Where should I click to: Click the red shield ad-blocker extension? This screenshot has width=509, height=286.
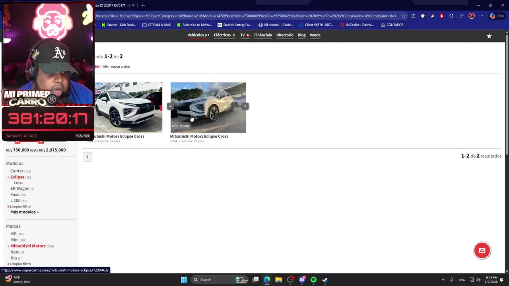click(441, 16)
